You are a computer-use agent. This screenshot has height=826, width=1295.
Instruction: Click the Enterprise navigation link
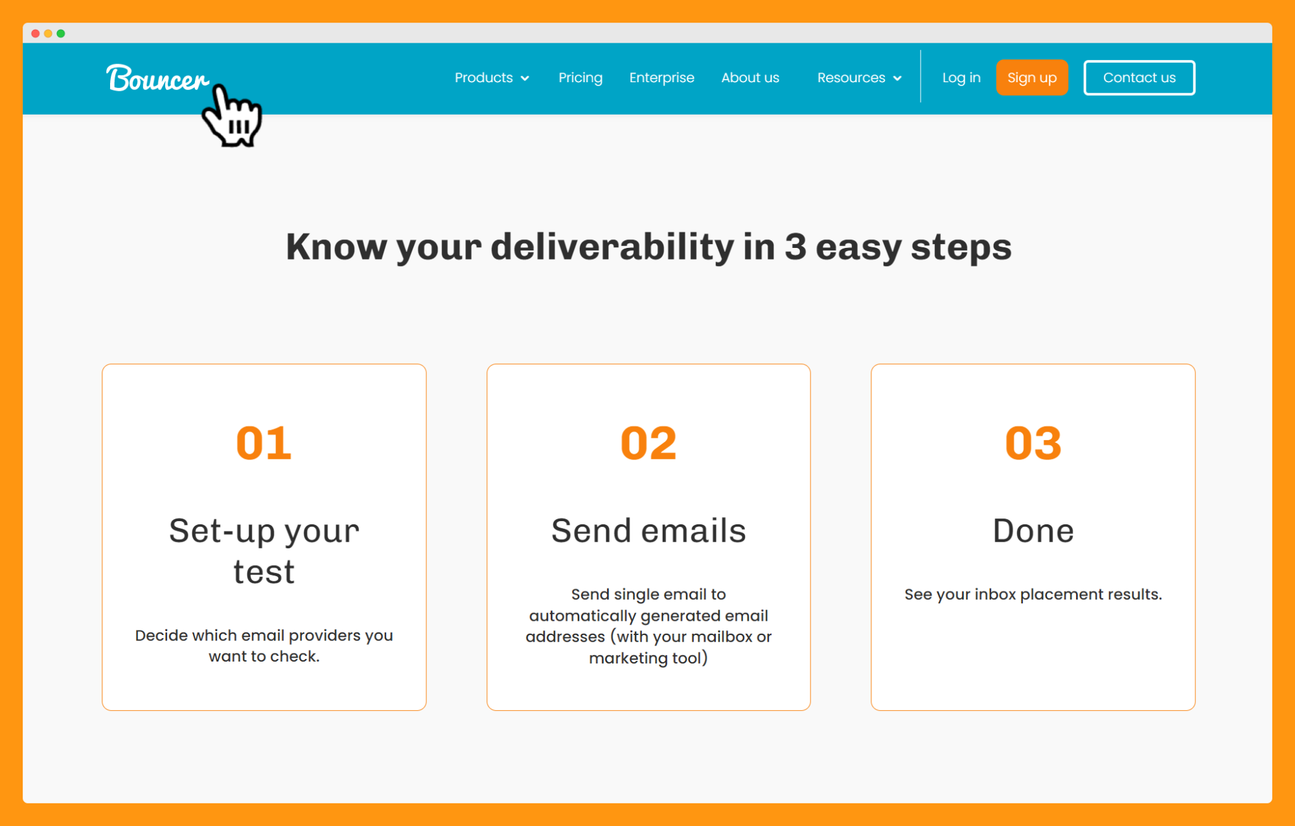tap(661, 78)
